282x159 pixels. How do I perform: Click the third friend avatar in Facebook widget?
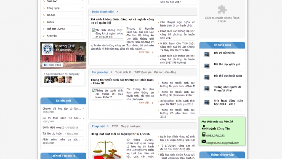coord(61,80)
